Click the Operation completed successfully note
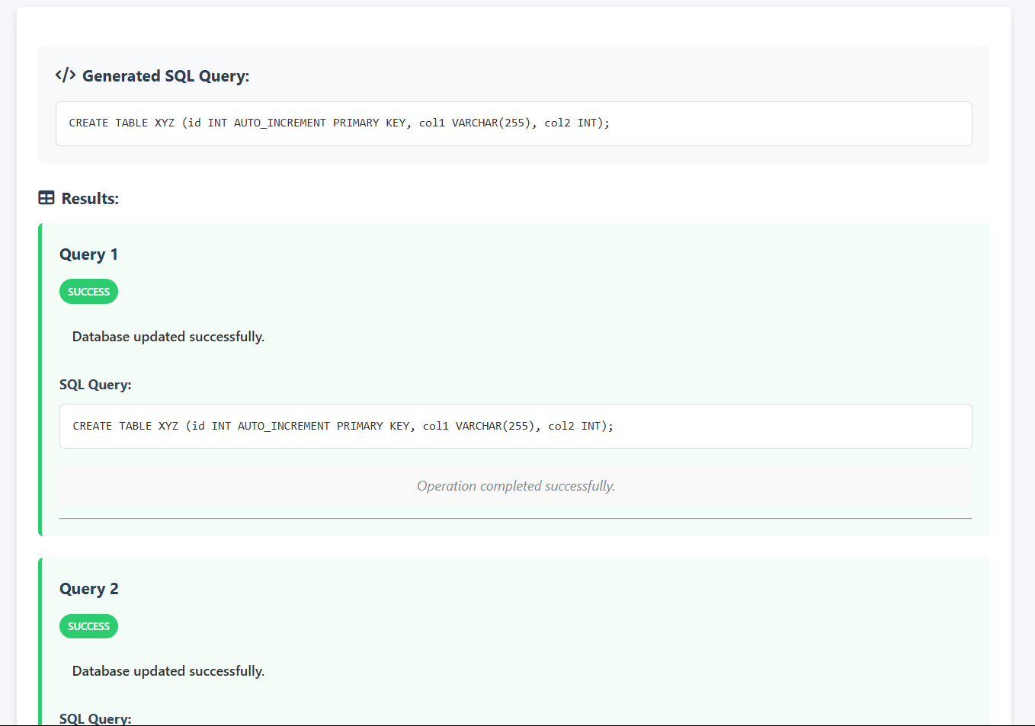Viewport: 1035px width, 726px height. point(516,486)
